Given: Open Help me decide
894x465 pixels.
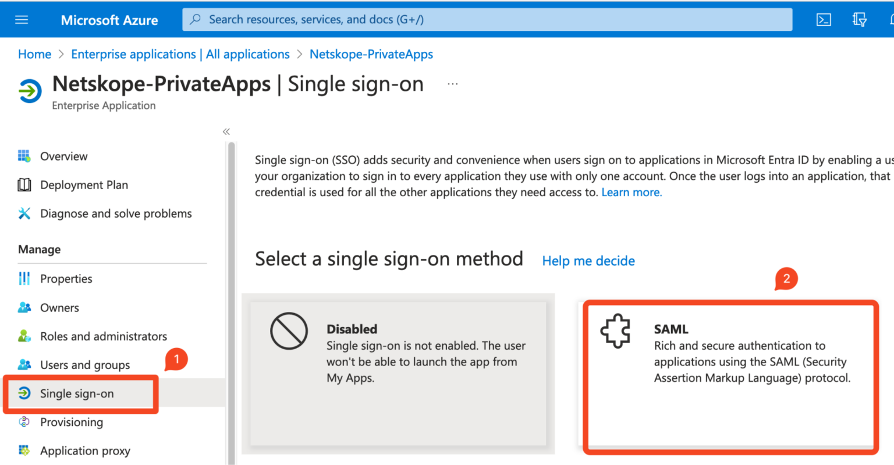Looking at the screenshot, I should 588,261.
